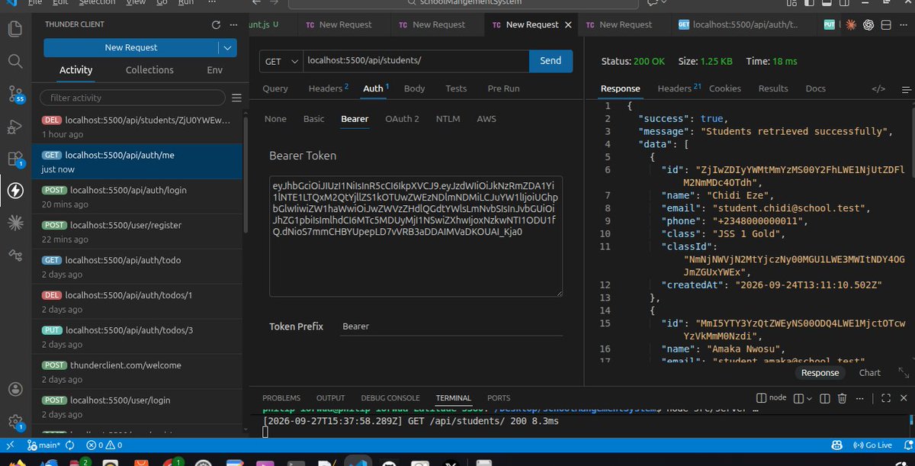Click the split editor layout icon
Screen dimensions: 915x466
tap(884, 24)
